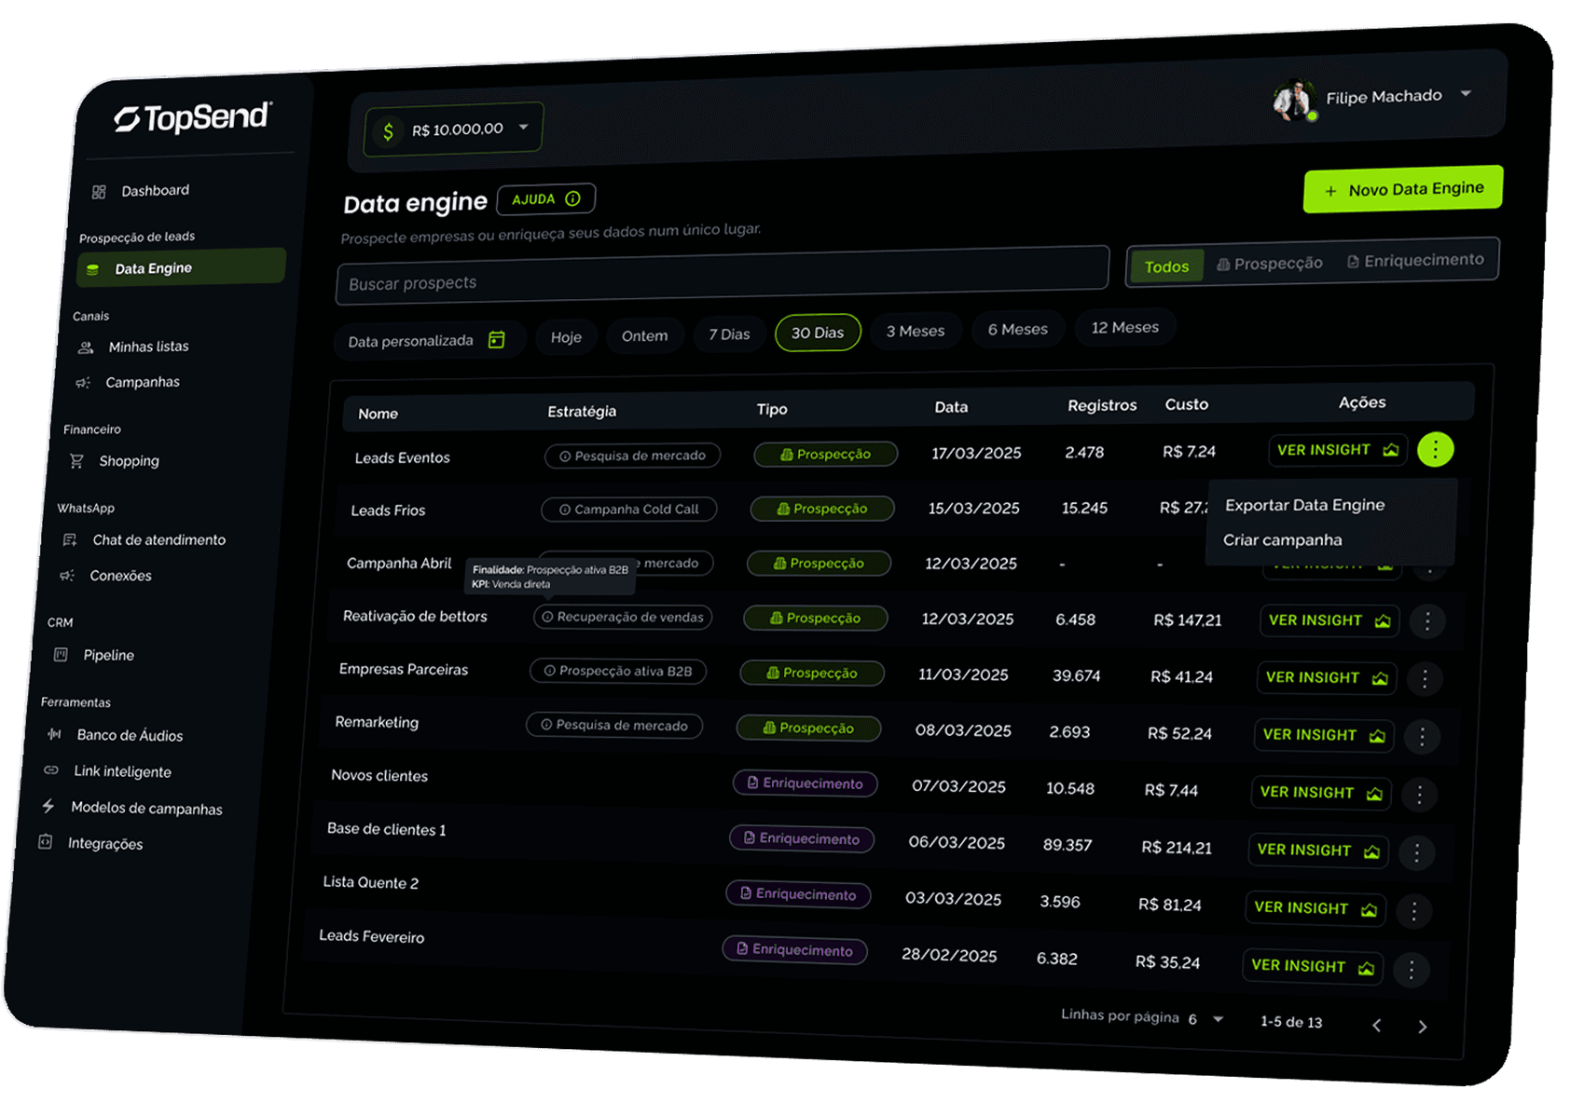Click the Link inteligente chain icon

(x=50, y=769)
